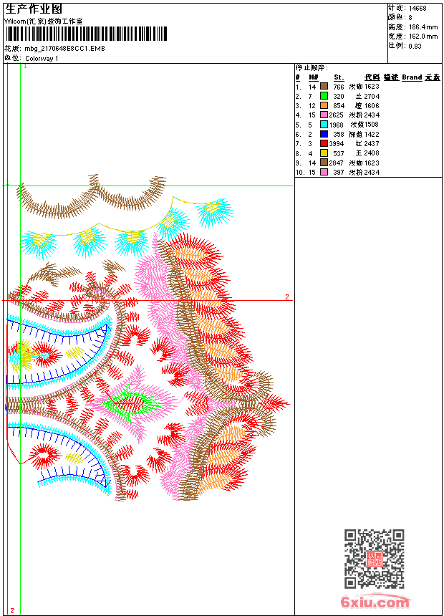Click the '生产作业图' worksheet title
This screenshot has height=616, width=444.
(x=34, y=9)
